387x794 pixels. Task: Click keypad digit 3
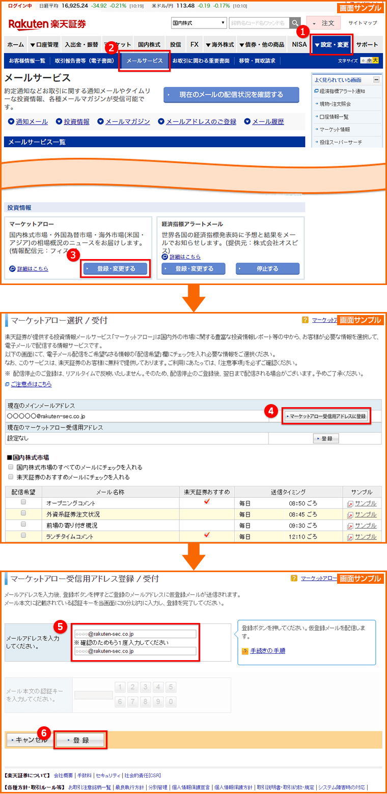(x=146, y=687)
